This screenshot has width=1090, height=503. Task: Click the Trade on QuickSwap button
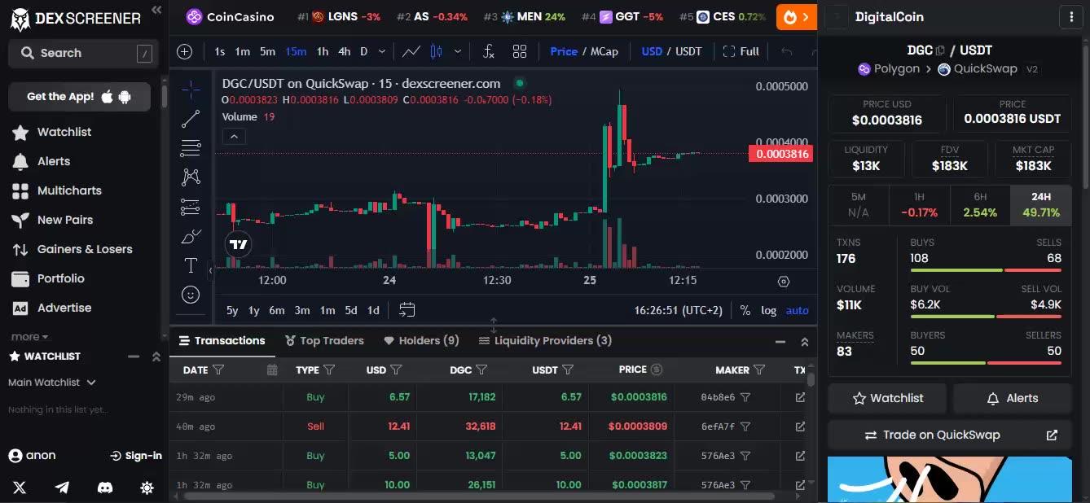click(949, 435)
